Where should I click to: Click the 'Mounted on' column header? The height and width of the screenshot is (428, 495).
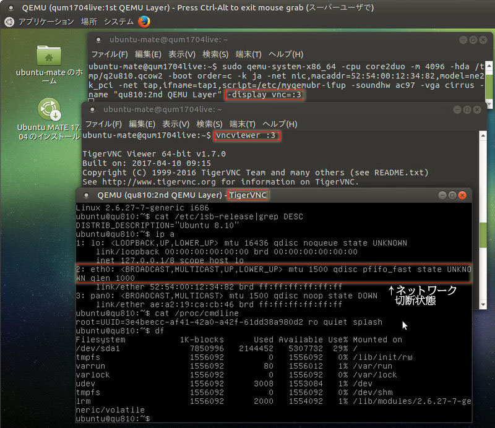[x=377, y=340]
